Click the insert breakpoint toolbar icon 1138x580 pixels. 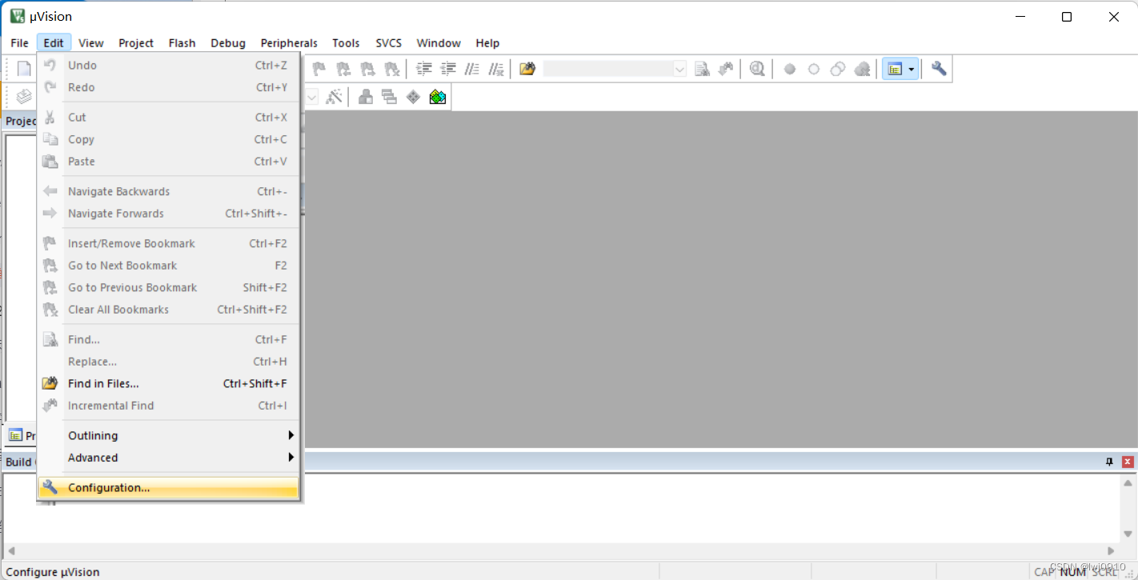(x=790, y=69)
